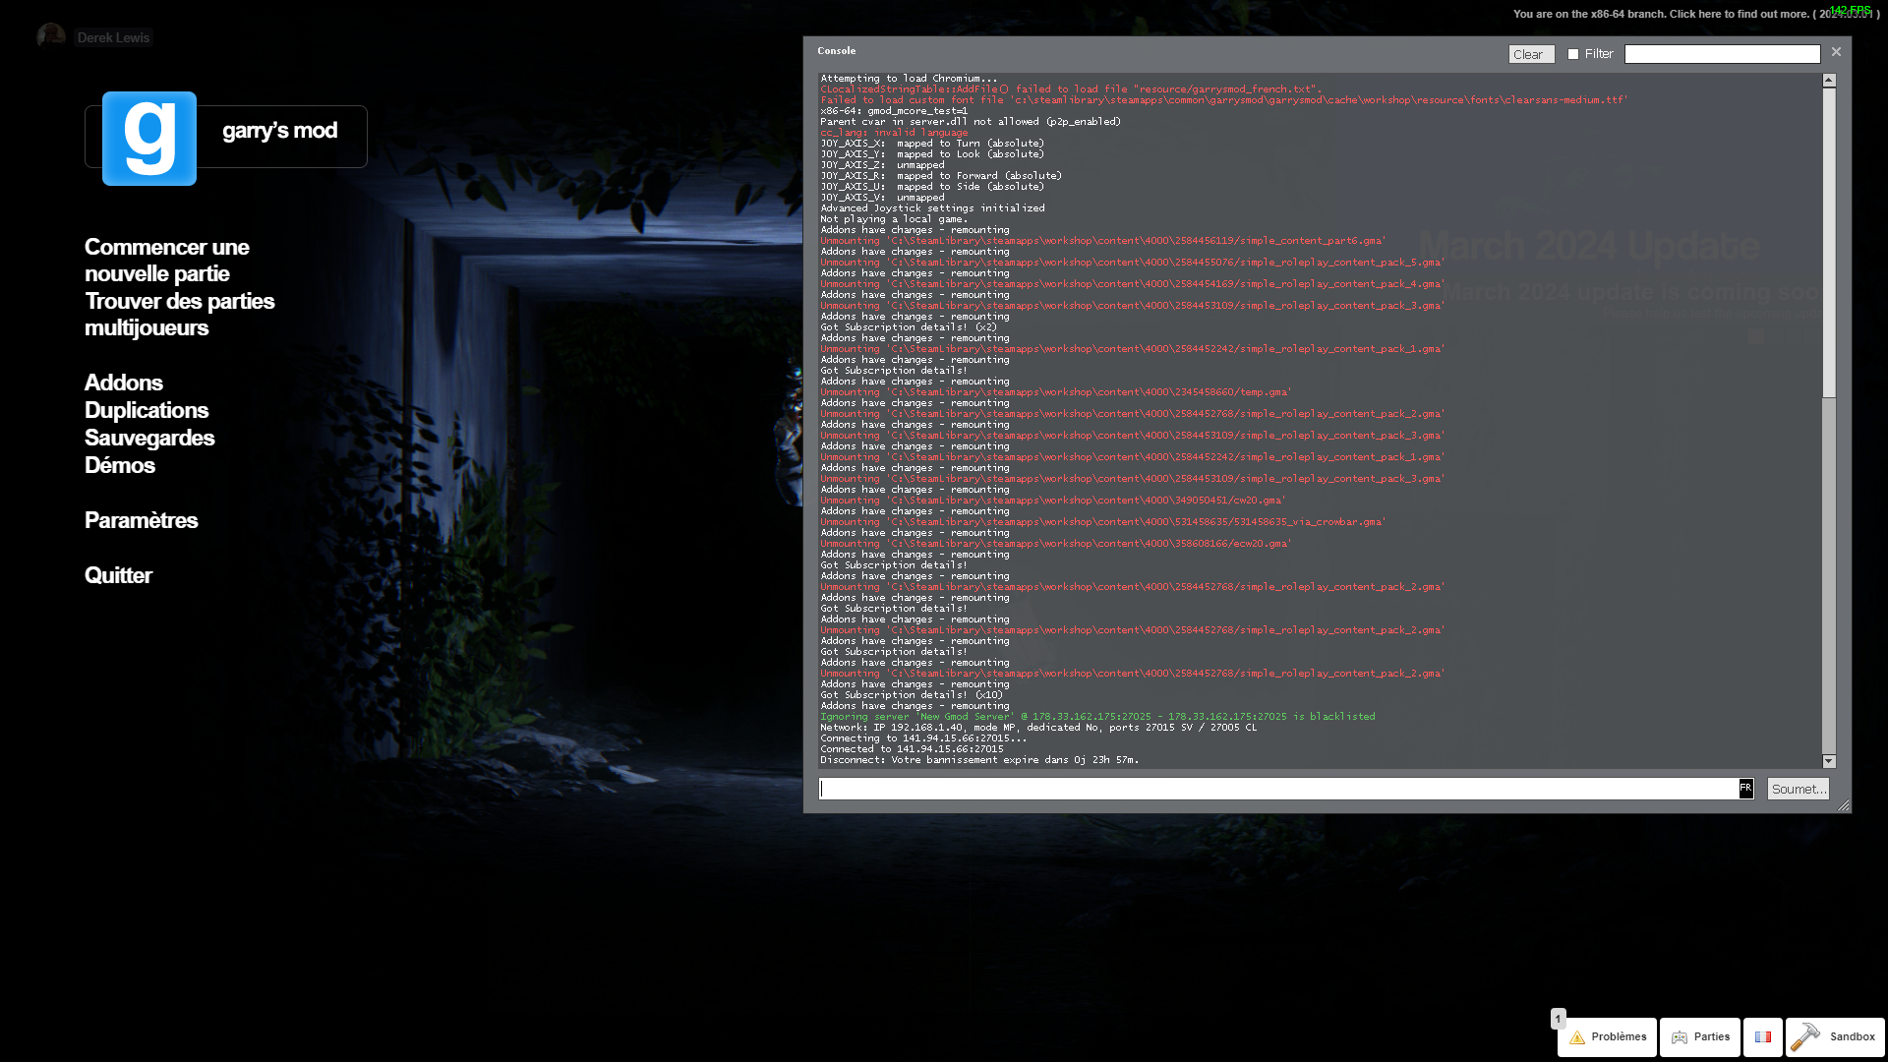1888x1062 pixels.
Task: Click 'Connecting to 141.94.15.66:27015...' line
Action: [923, 738]
